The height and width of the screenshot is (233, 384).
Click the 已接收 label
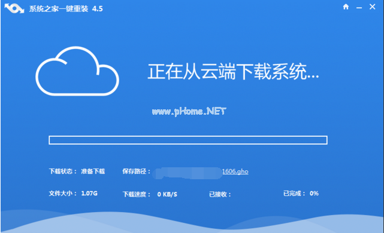(x=220, y=194)
